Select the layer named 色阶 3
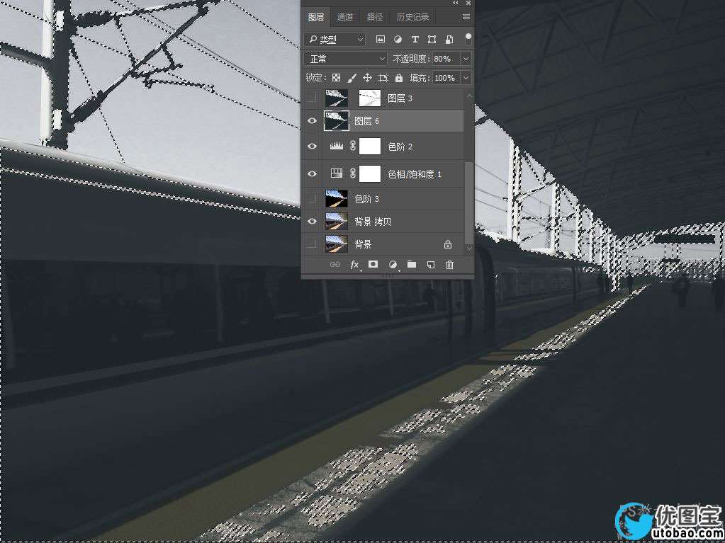Viewport: 725px width, 543px height. [366, 199]
